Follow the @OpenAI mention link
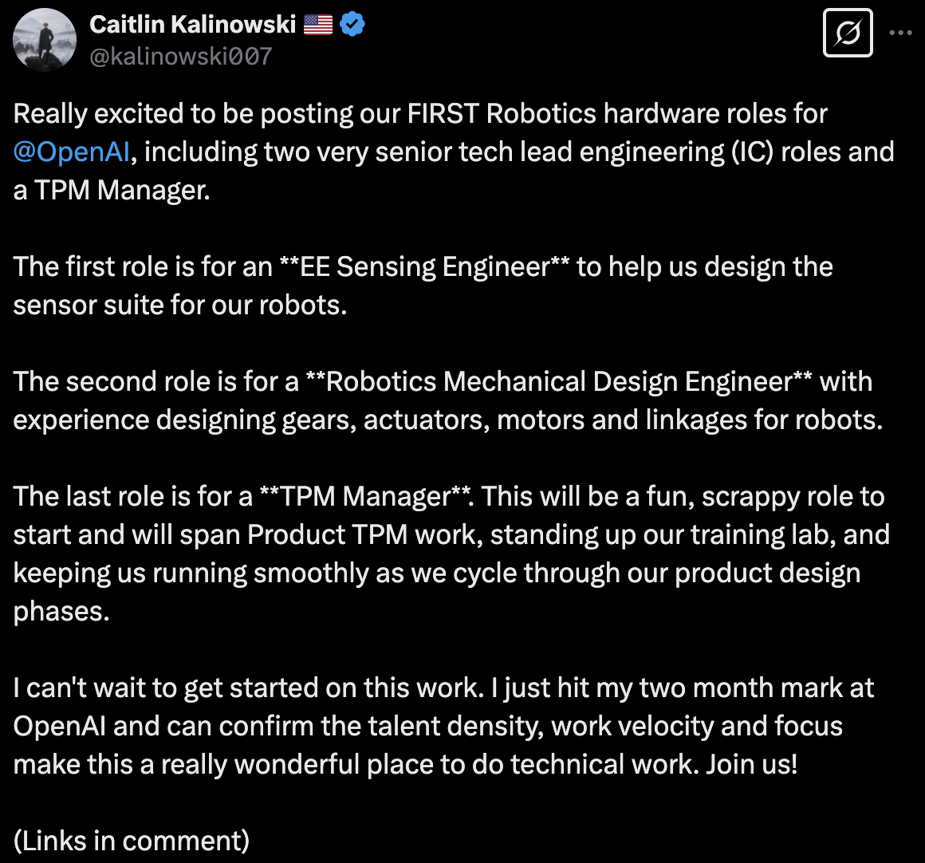 pos(71,152)
